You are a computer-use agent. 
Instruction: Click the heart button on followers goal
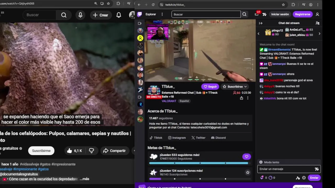pos(247,157)
